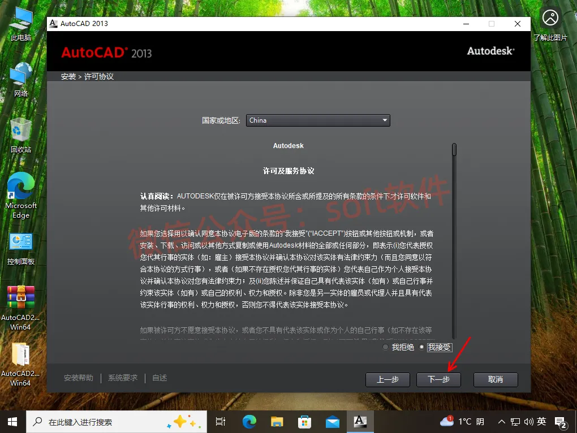
Task: Open the volume tray icon
Action: 528,422
